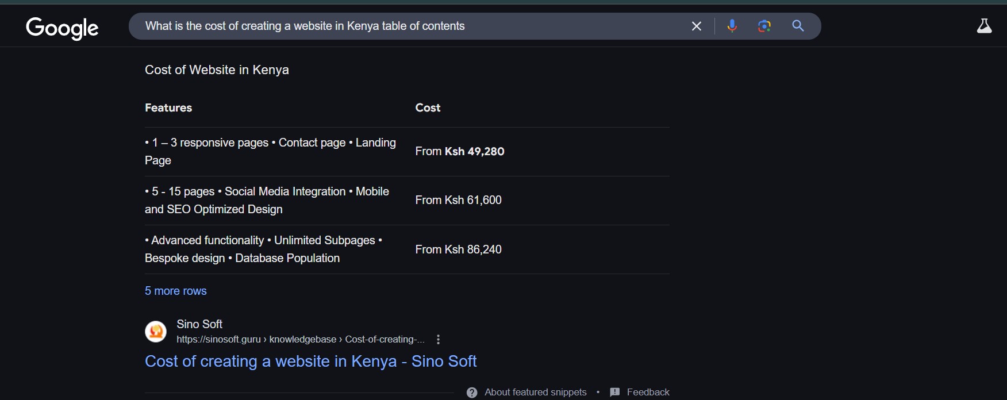The height and width of the screenshot is (400, 1007).
Task: Click the Feedback speech bubble icon
Action: coord(614,393)
